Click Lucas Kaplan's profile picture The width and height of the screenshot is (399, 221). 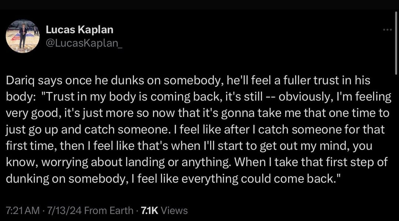tap(23, 36)
